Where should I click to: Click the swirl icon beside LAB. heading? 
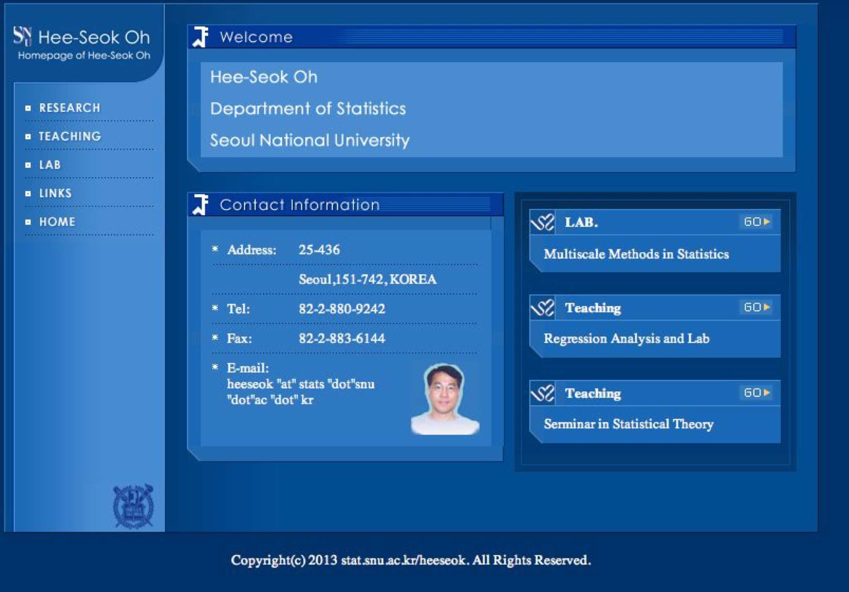[542, 222]
